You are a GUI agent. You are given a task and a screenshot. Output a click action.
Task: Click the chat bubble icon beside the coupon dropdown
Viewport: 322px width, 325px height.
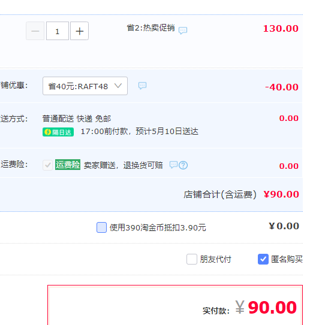(143, 86)
